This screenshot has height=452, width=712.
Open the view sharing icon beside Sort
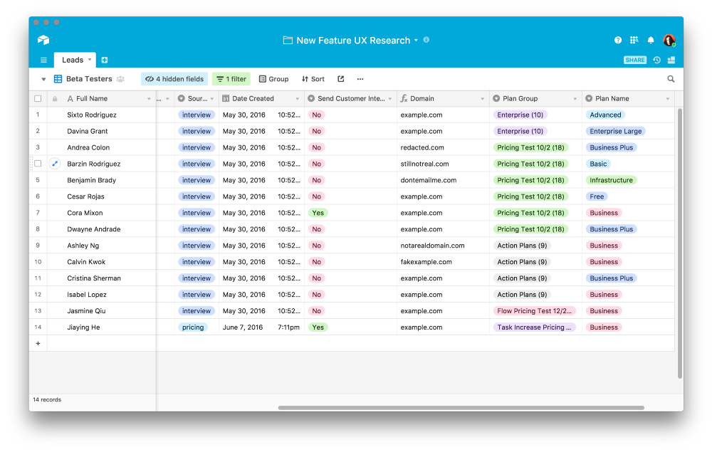pyautogui.click(x=339, y=78)
